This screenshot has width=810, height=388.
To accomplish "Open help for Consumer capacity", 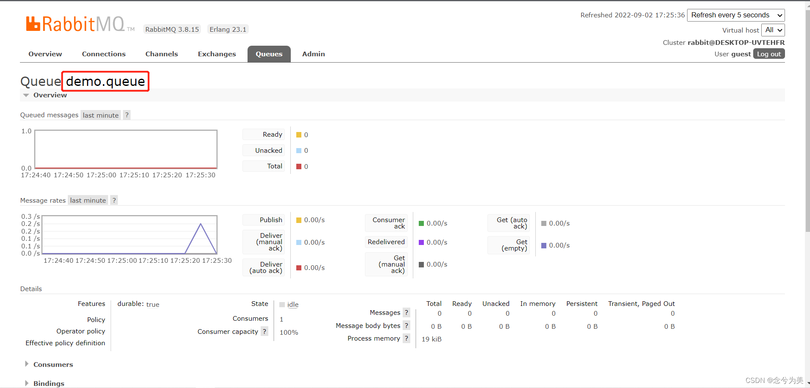I will 264,331.
